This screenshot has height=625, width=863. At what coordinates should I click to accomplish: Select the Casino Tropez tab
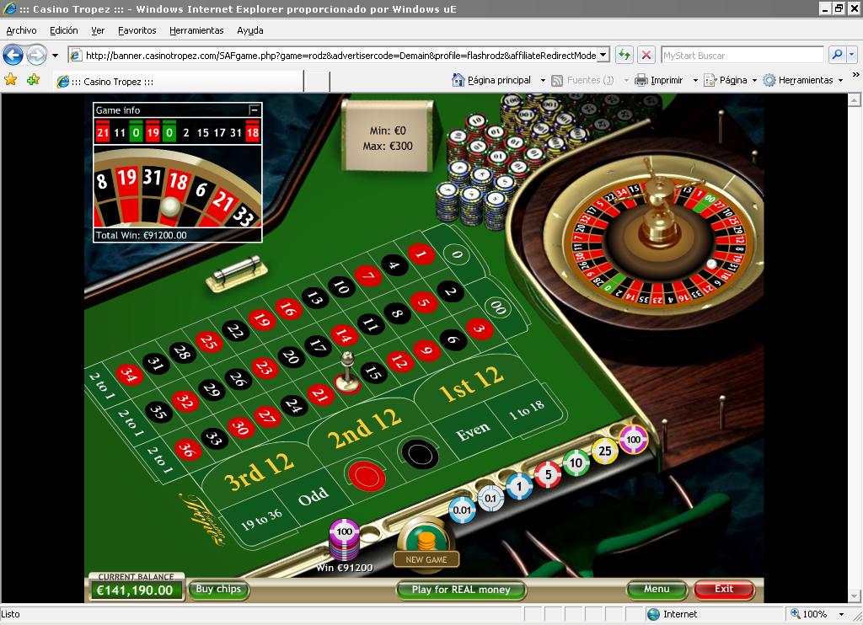tap(179, 82)
